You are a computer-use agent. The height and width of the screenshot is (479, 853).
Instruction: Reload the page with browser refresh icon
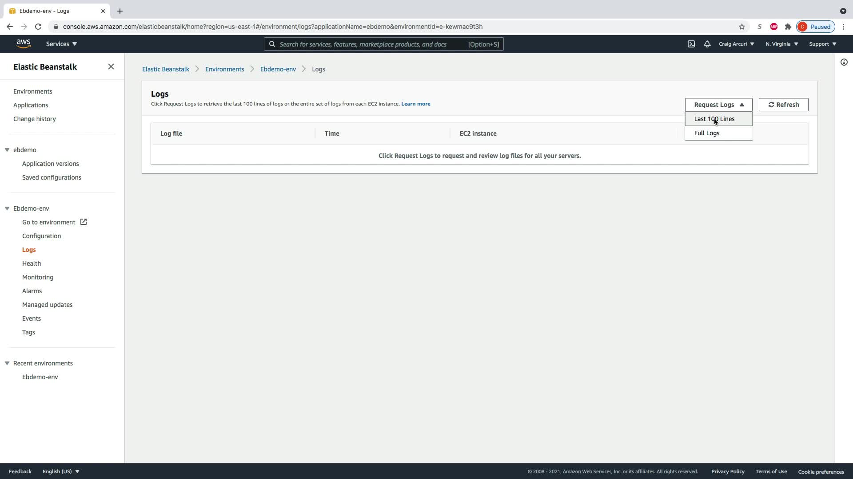[38, 27]
